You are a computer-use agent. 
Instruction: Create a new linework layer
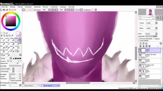(143, 43)
